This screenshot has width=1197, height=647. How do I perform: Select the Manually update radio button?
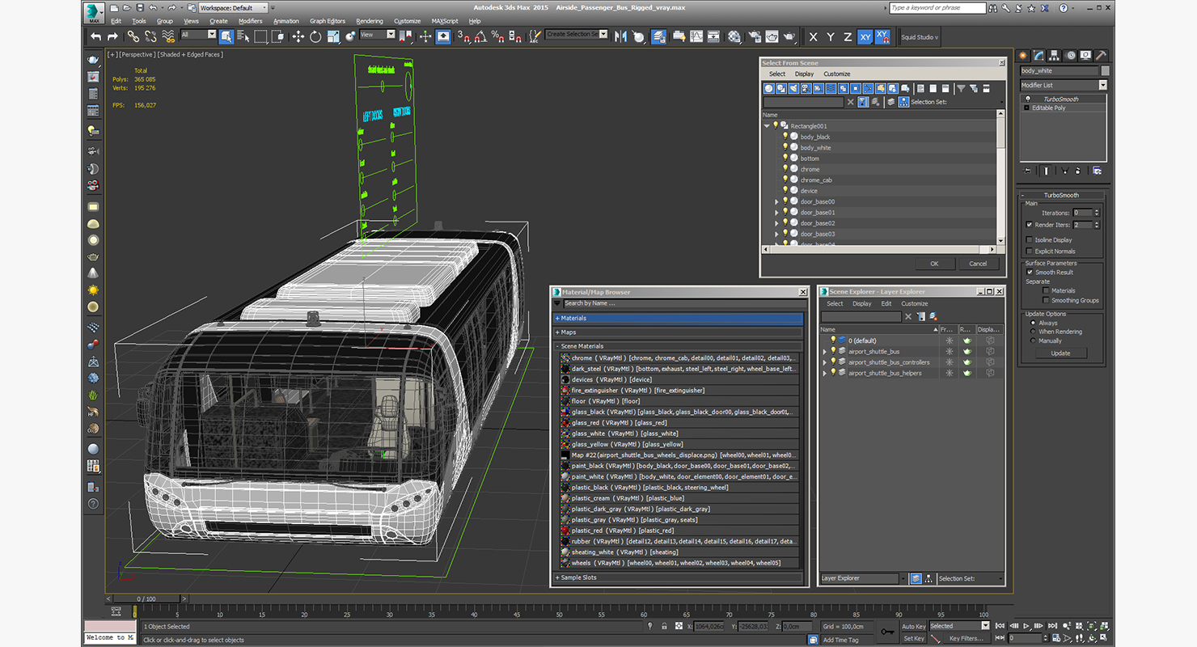1033,340
